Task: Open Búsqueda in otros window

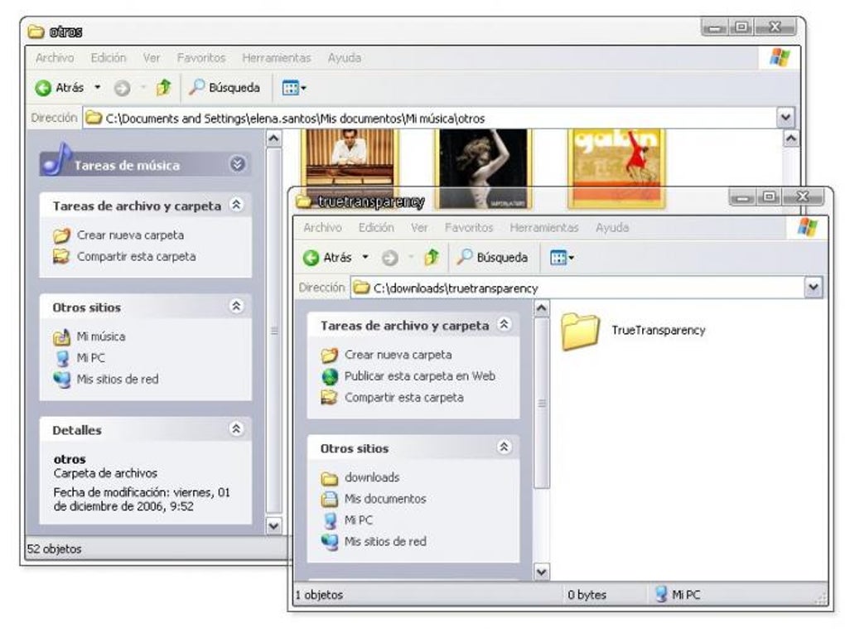Action: (225, 87)
